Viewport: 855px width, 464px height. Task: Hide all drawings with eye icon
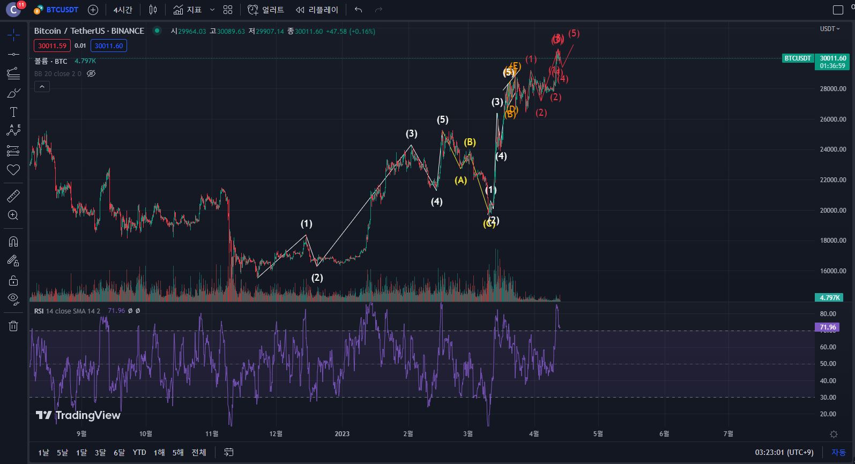click(13, 299)
